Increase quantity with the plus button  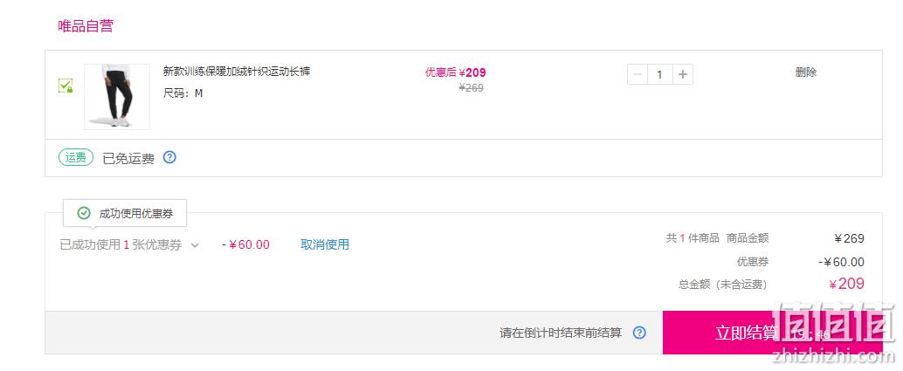(x=682, y=74)
